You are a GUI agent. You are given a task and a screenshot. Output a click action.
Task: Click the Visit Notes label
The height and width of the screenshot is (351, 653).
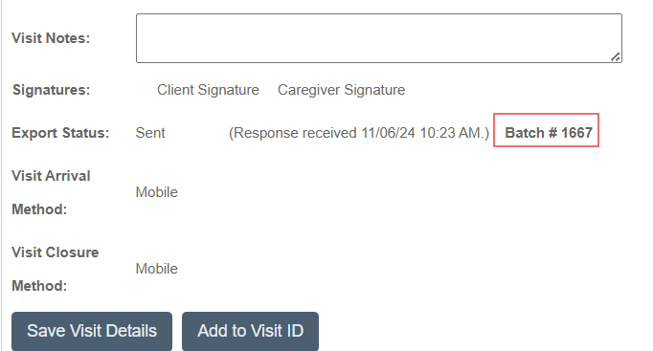coord(51,38)
